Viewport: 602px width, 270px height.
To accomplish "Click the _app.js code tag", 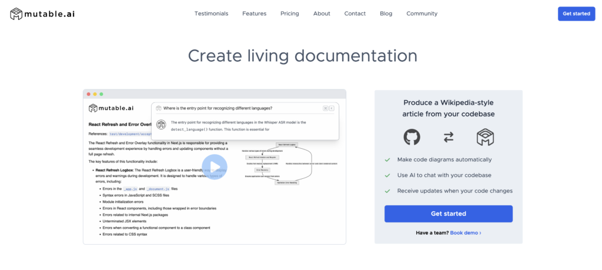I will point(130,189).
